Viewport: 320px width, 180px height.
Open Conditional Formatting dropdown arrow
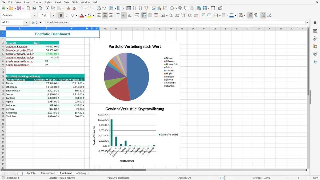click(245, 15)
